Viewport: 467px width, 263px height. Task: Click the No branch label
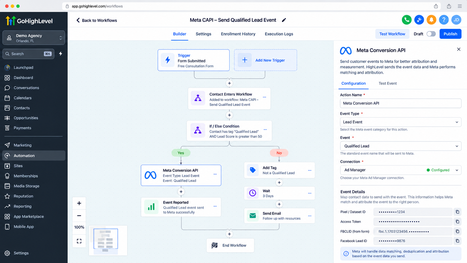tap(279, 153)
